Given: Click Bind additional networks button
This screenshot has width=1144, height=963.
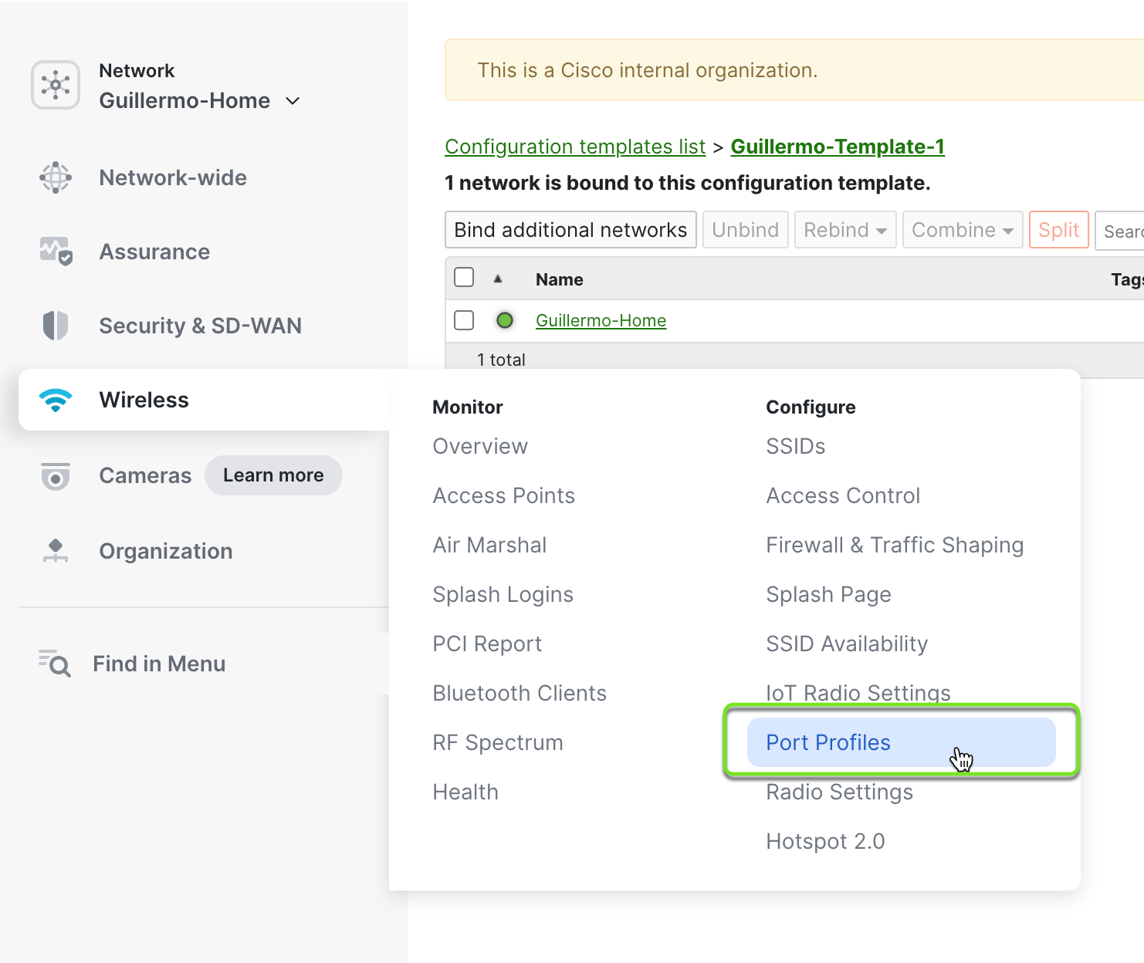Looking at the screenshot, I should click(570, 230).
